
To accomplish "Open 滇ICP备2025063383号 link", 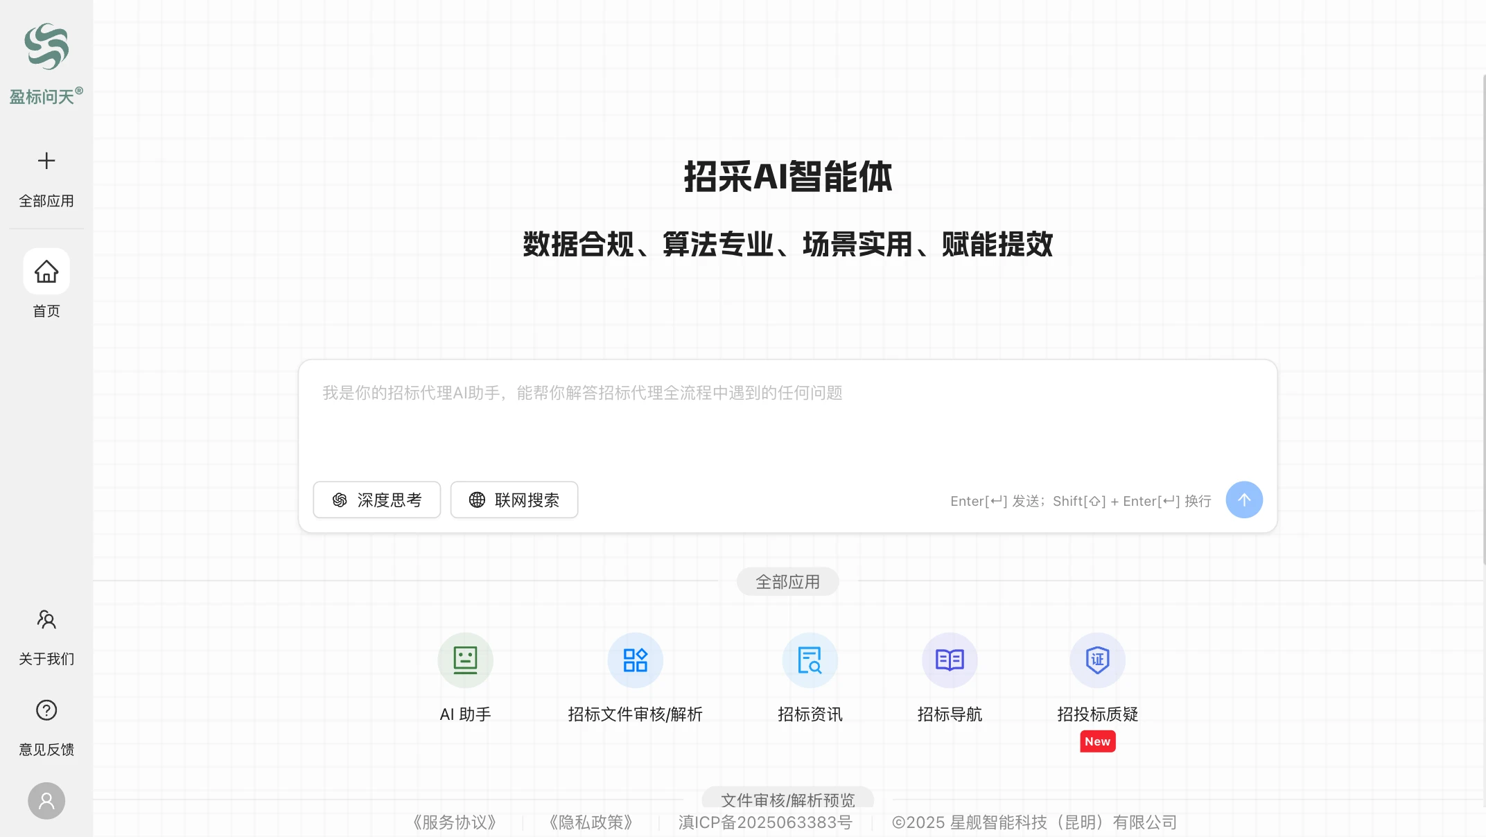I will pyautogui.click(x=765, y=822).
